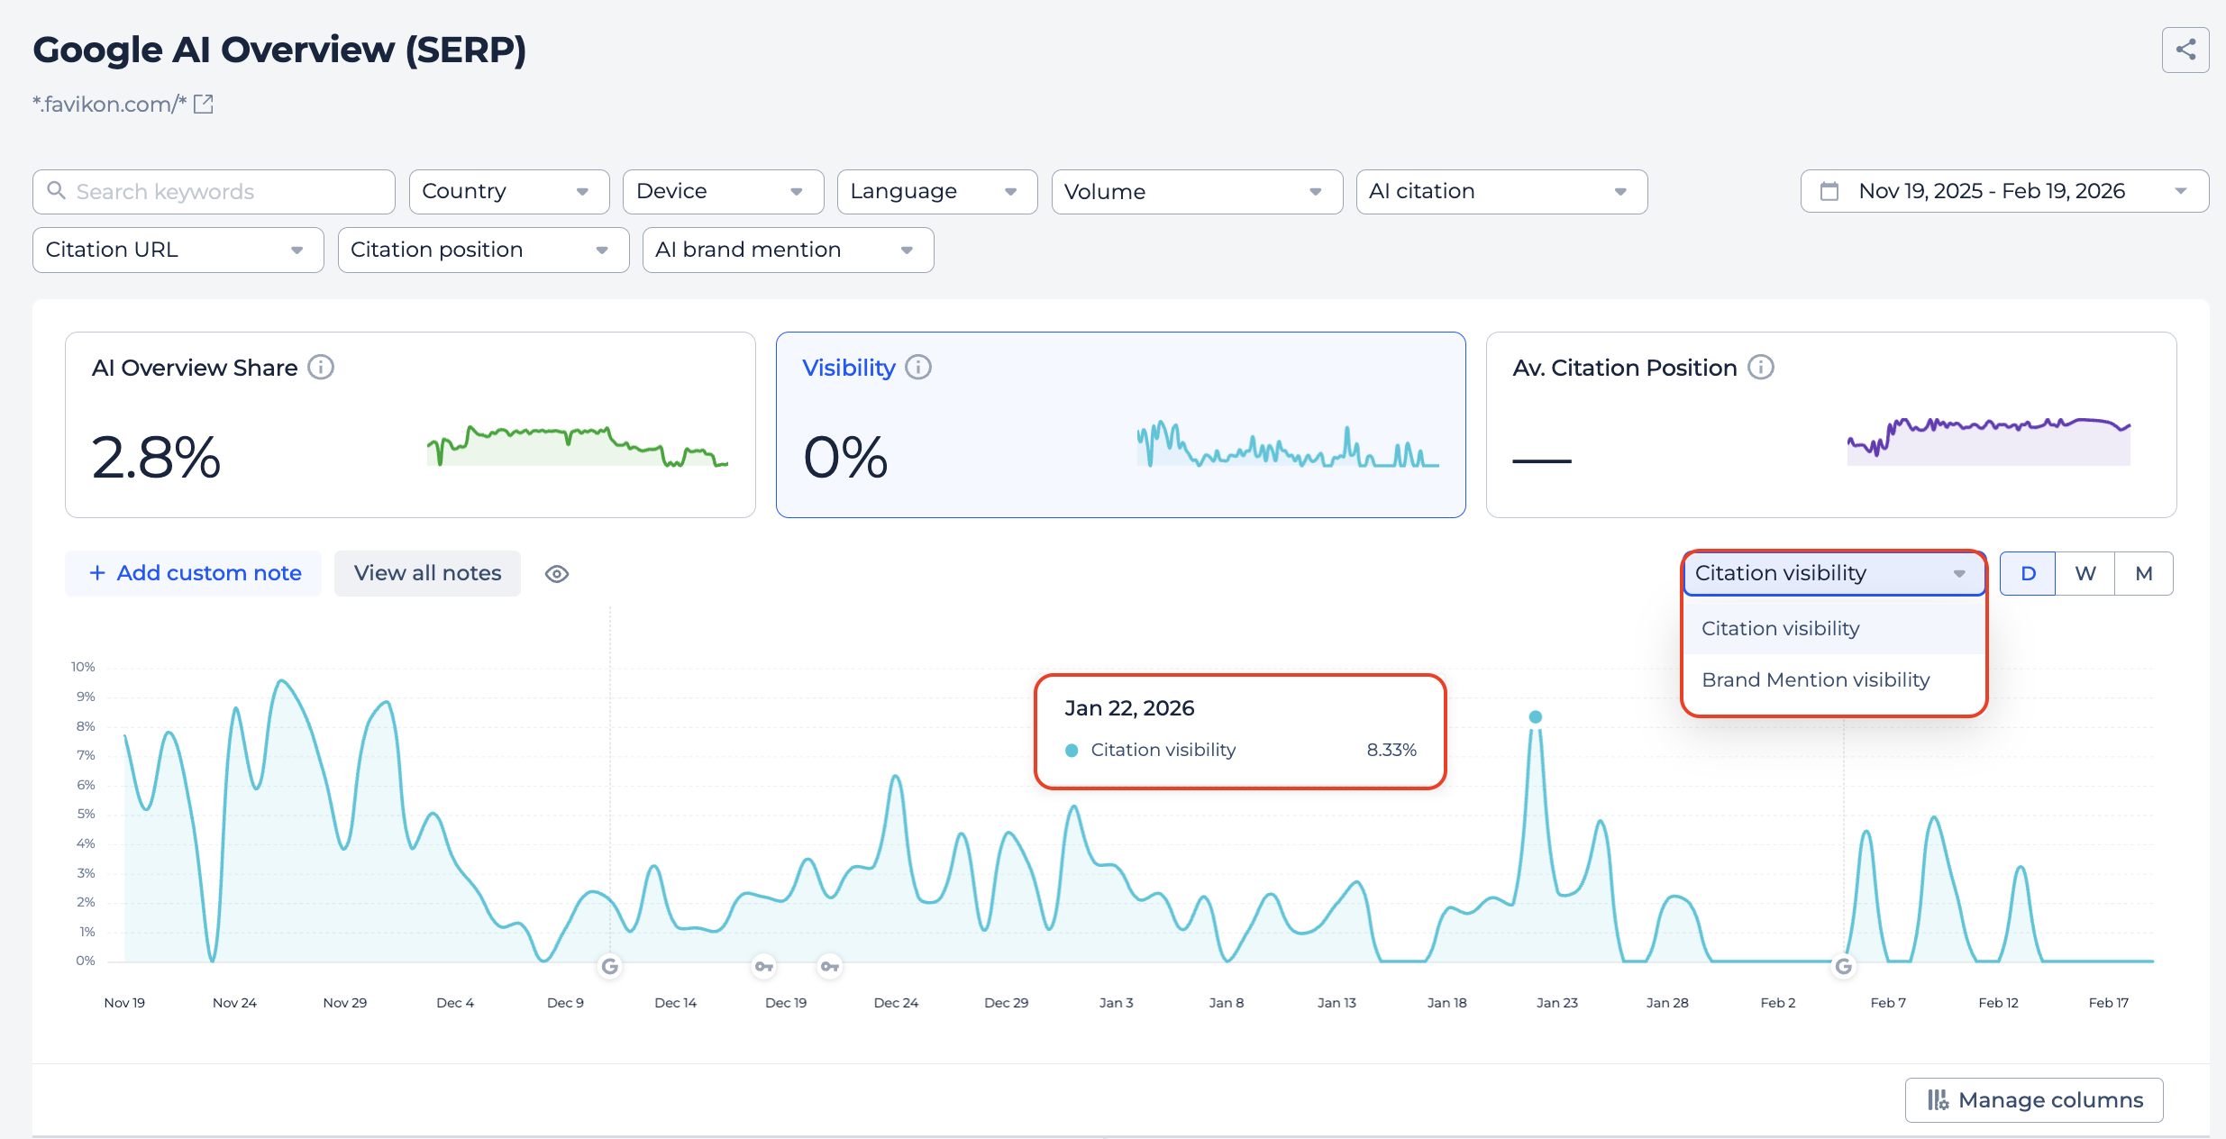Click the Google G marker near Dec 9

(x=609, y=966)
